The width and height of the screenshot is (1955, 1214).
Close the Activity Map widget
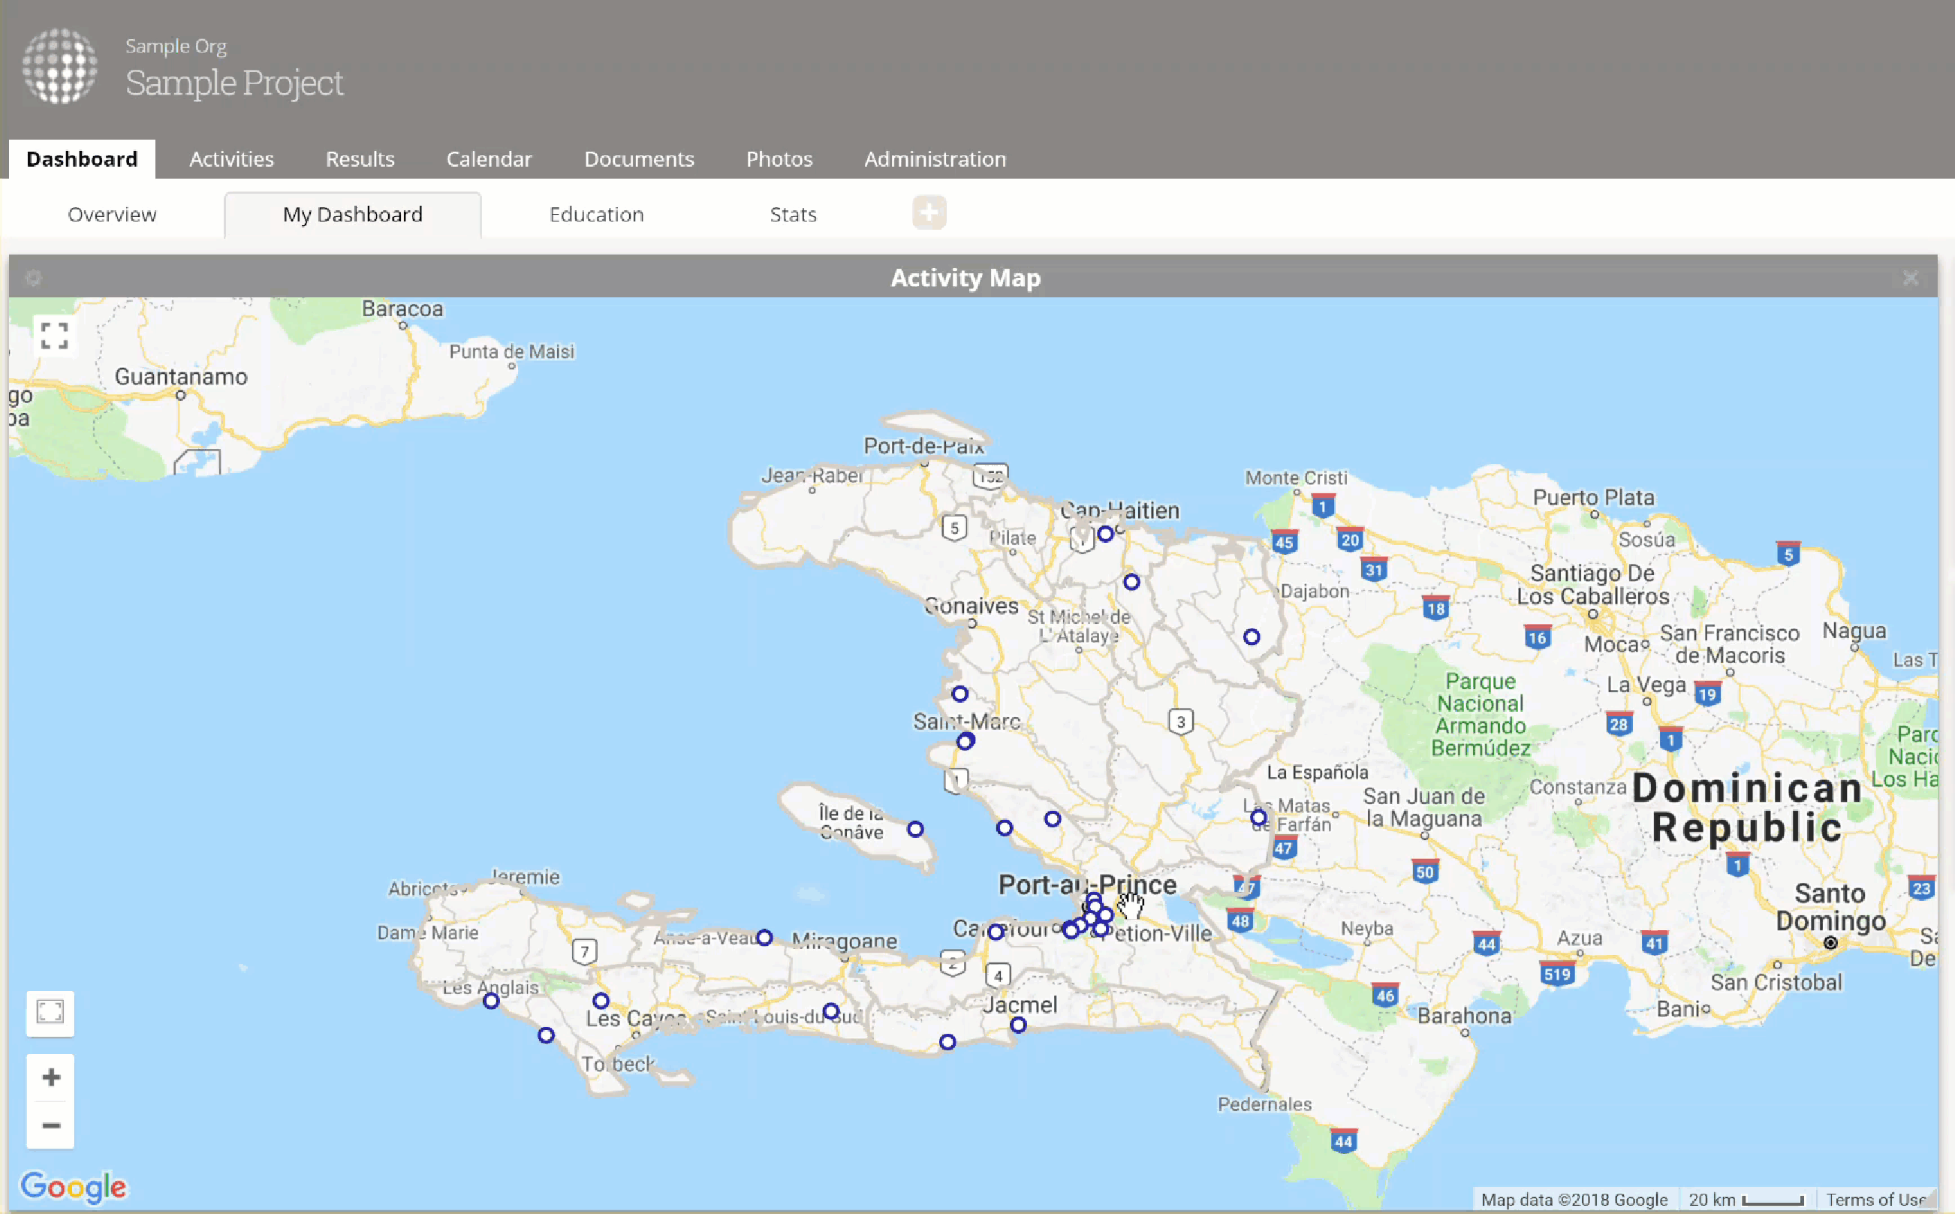tap(1910, 278)
